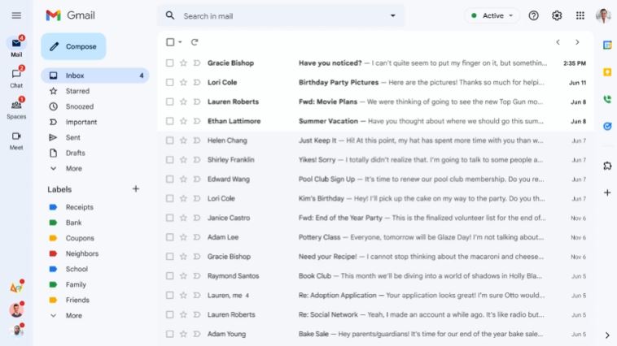Screen dimensions: 617x346
Task: Open the Active status dropdown
Action: (492, 15)
